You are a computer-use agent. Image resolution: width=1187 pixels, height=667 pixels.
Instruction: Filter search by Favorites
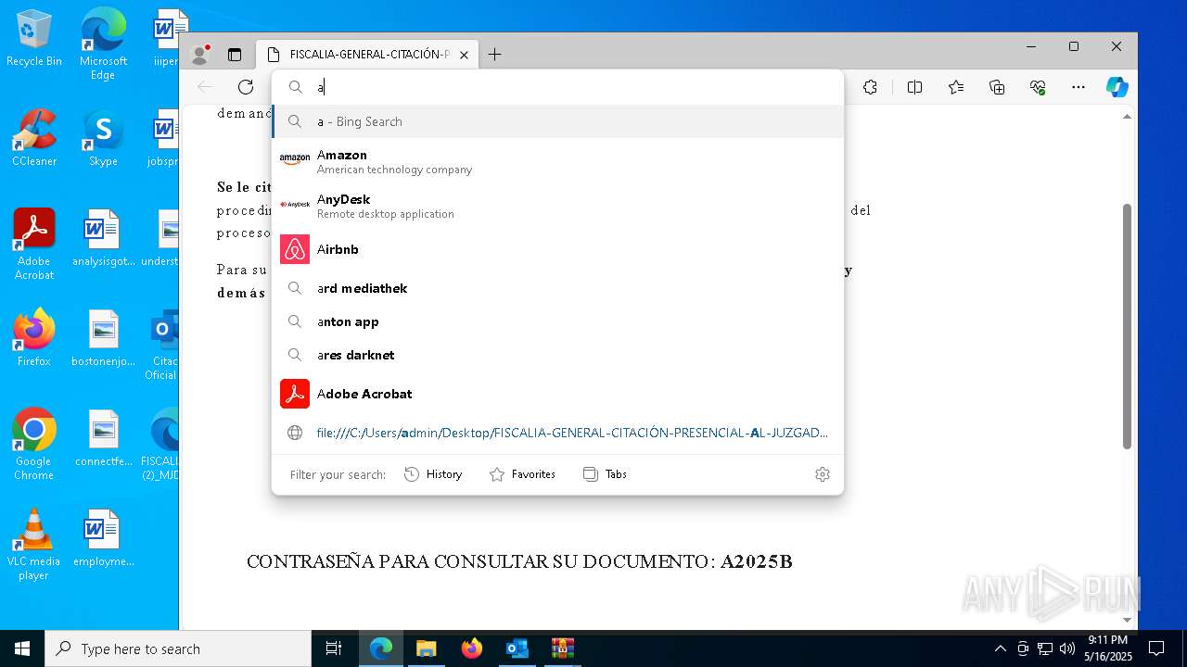tap(522, 474)
